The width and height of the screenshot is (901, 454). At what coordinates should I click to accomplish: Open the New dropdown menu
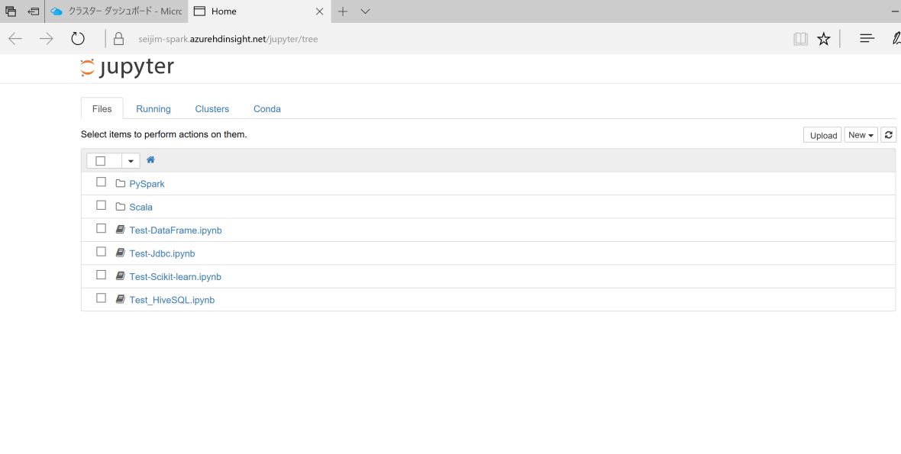pos(861,134)
